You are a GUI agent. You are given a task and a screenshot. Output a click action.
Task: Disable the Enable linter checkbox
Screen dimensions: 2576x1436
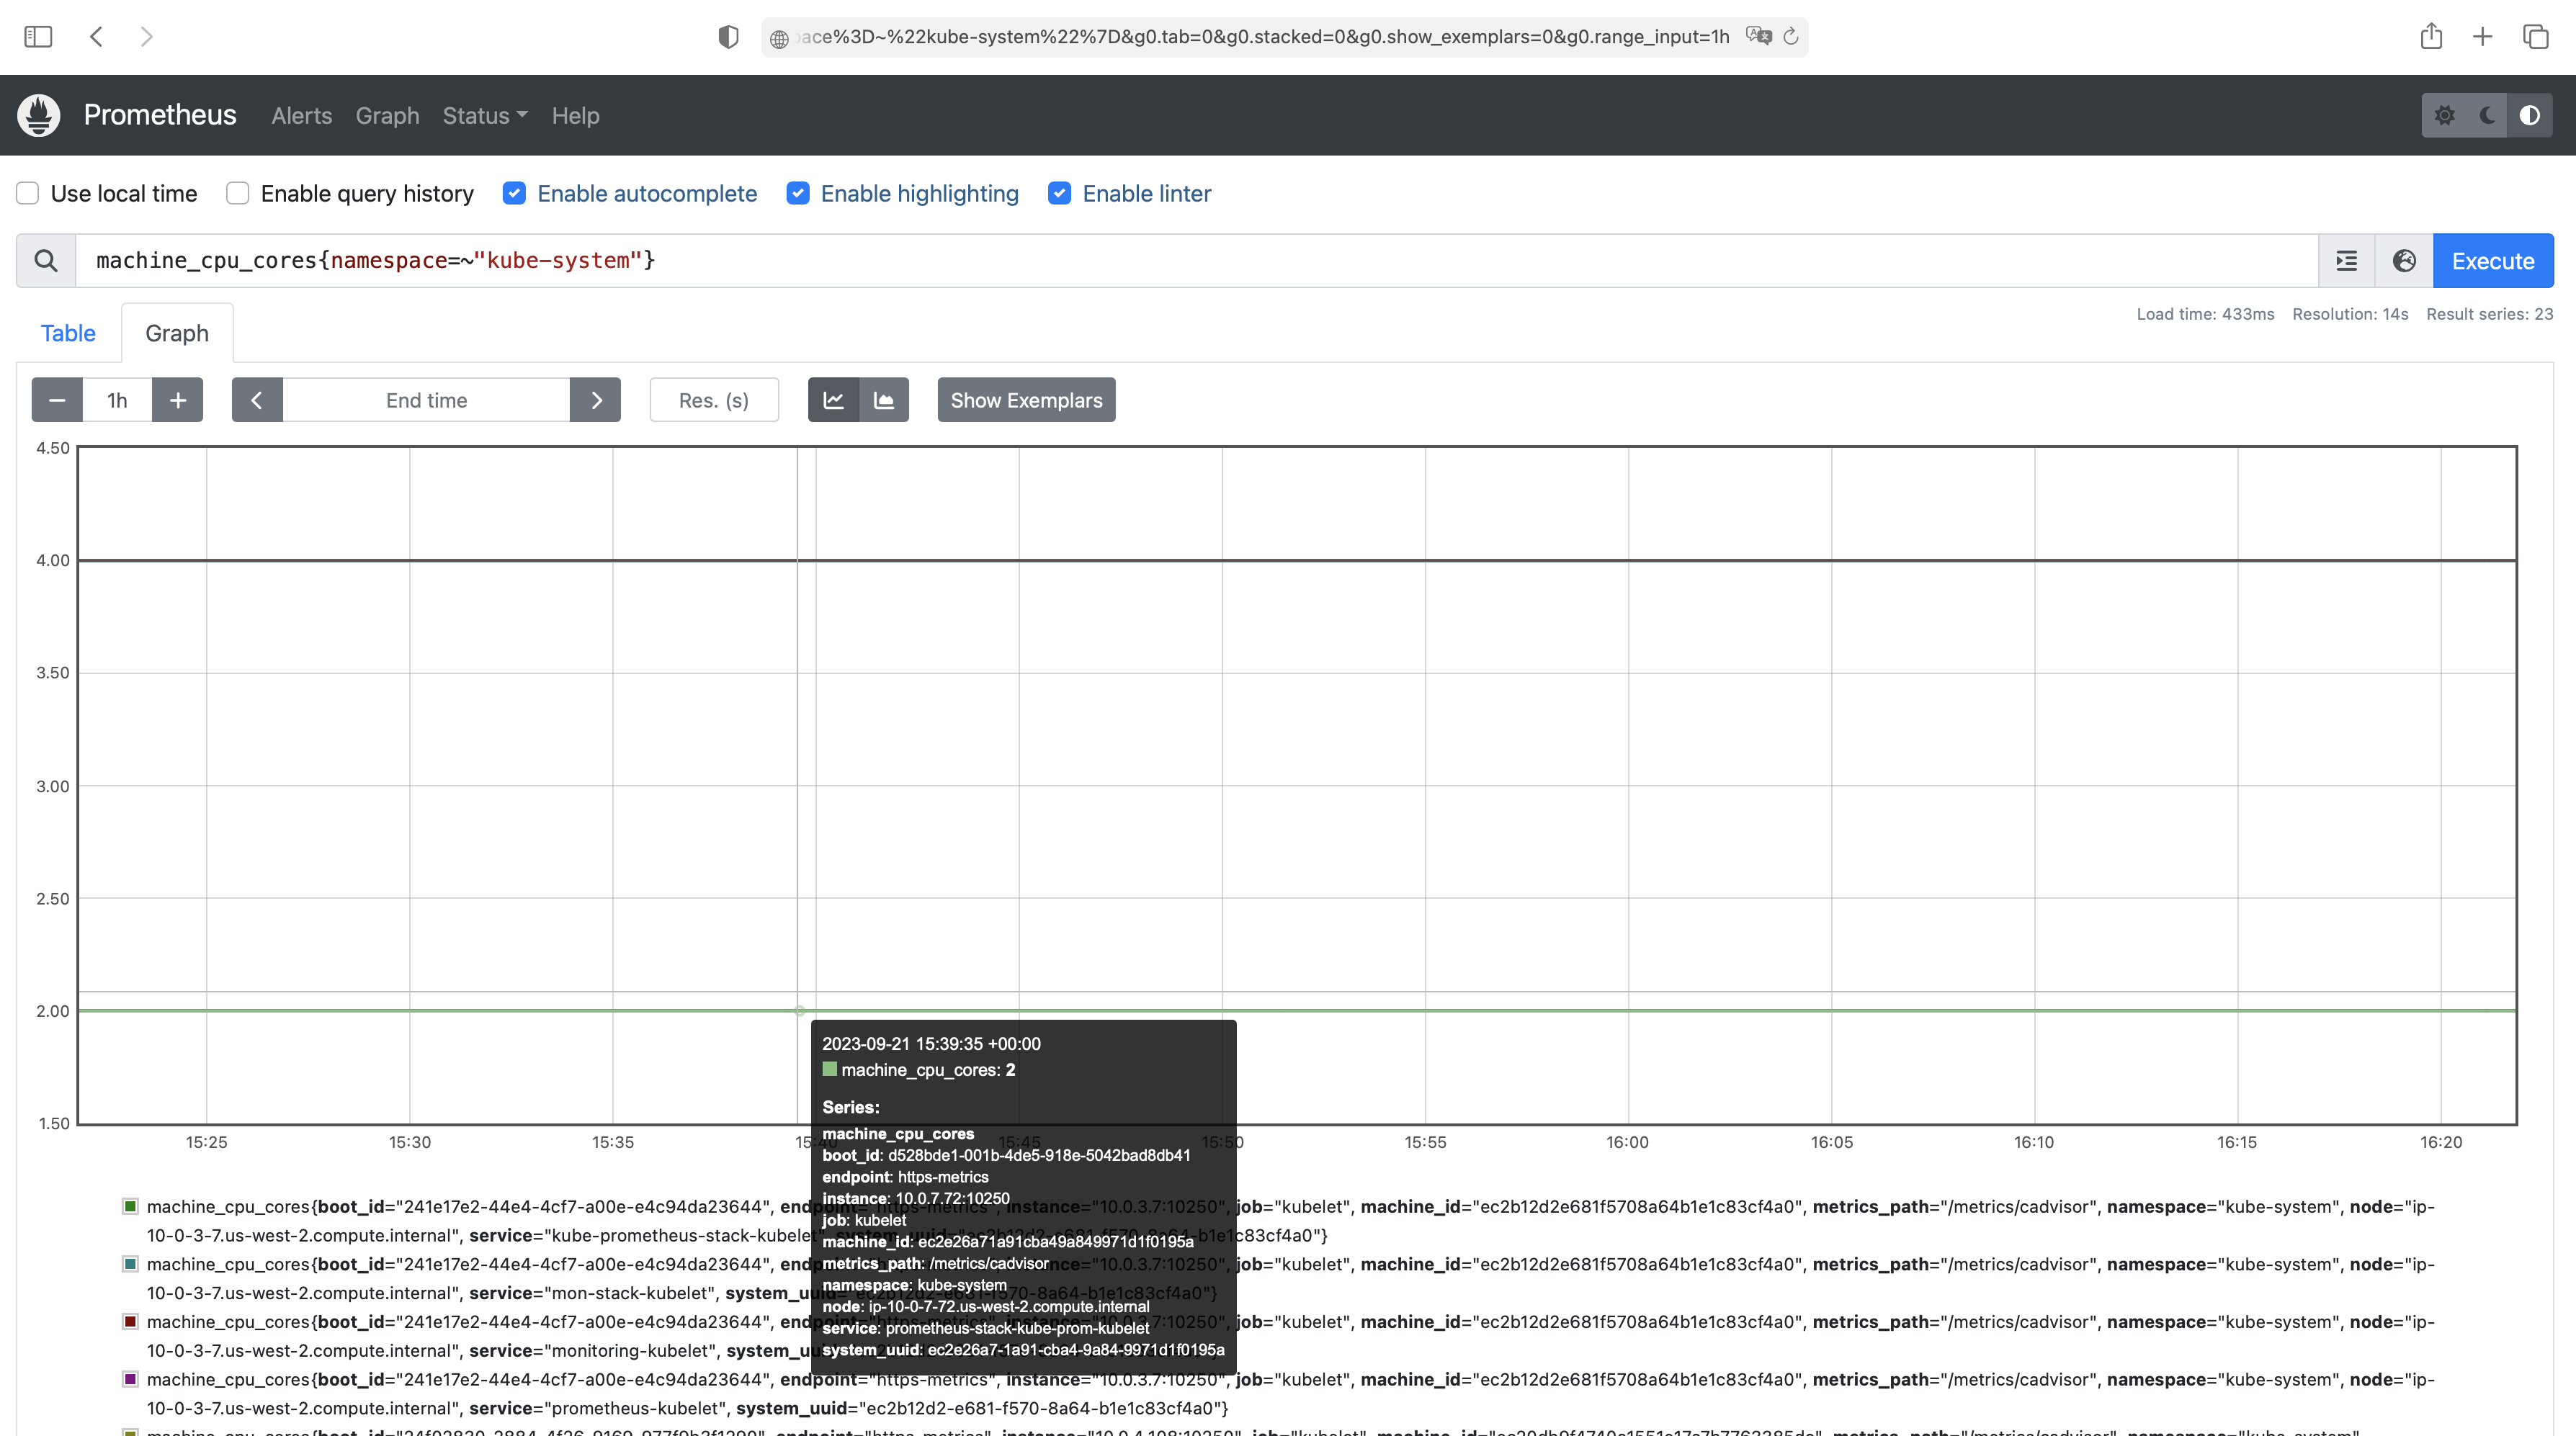[x=1059, y=193]
